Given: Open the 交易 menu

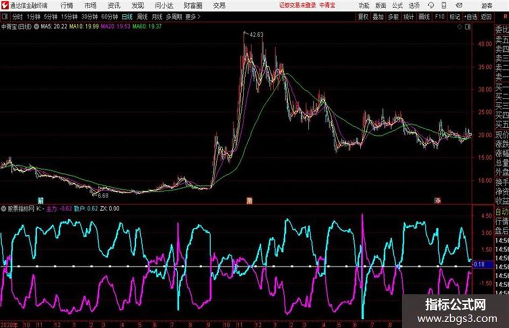Looking at the screenshot, I should tap(219, 5).
